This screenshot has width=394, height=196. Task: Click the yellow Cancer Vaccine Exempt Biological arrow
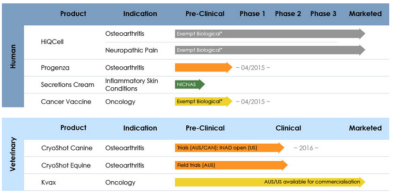click(x=202, y=102)
